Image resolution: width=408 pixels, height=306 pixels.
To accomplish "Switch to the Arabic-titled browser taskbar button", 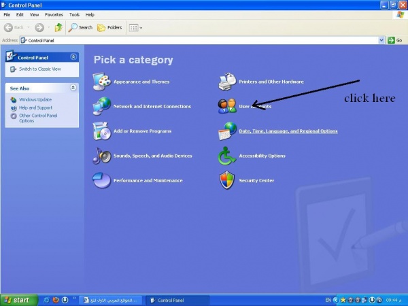I will 110,300.
